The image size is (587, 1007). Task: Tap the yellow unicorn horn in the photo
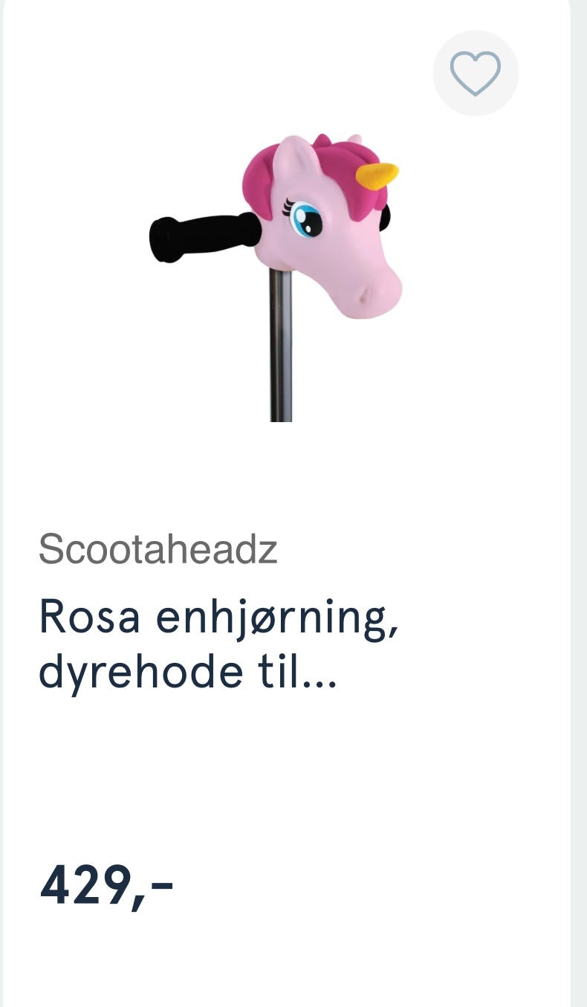coord(377,175)
